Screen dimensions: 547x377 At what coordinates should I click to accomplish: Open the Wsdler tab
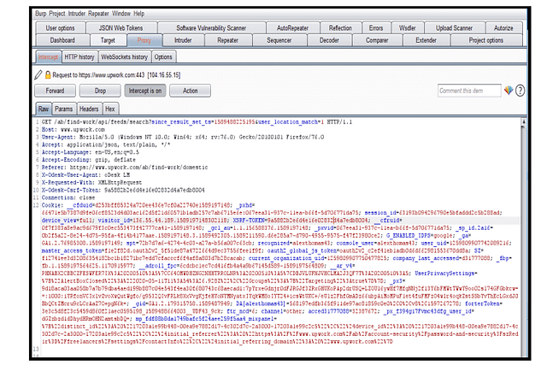pyautogui.click(x=407, y=28)
